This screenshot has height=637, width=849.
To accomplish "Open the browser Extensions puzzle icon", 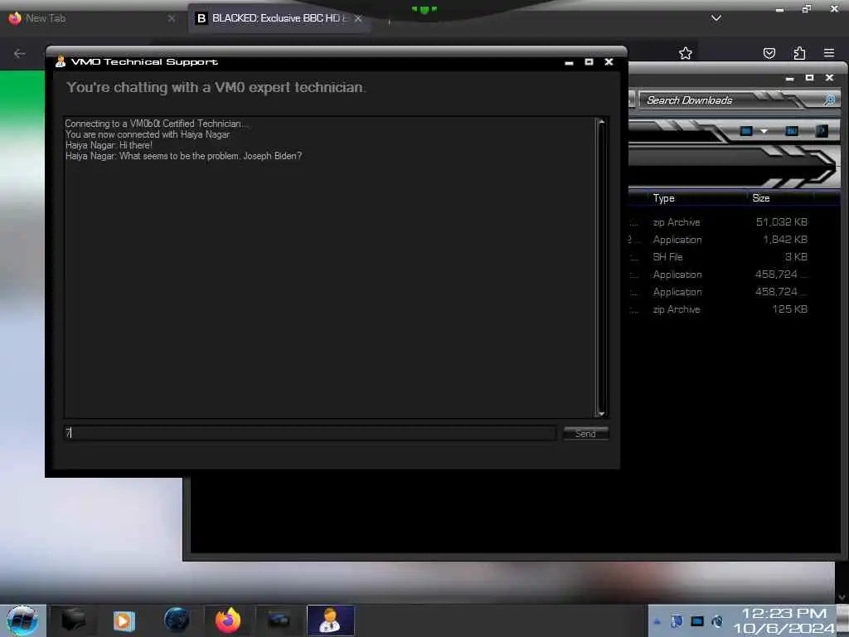I will click(799, 53).
